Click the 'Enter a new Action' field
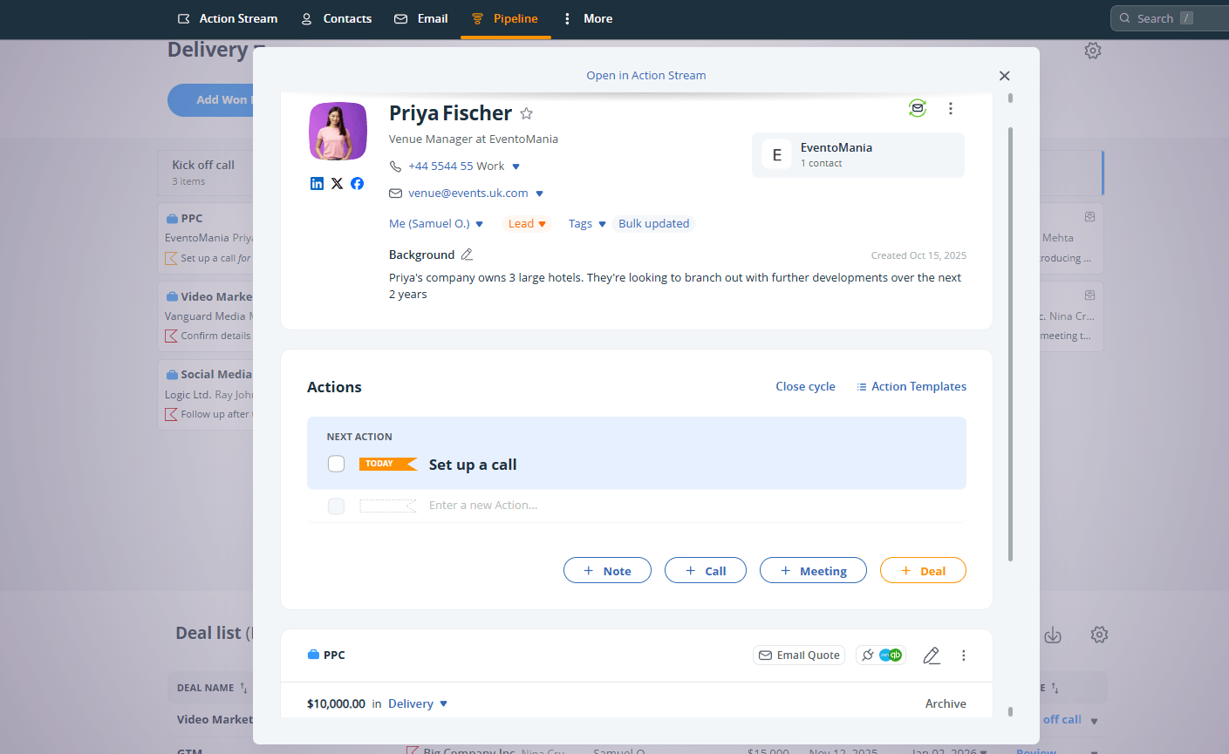The height and width of the screenshot is (754, 1229). pos(483,505)
